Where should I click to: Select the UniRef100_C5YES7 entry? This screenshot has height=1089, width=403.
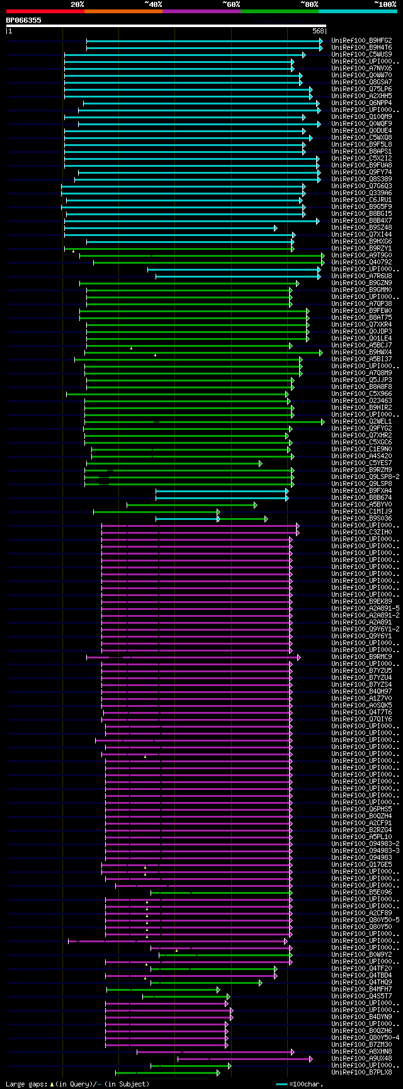[x=361, y=463]
